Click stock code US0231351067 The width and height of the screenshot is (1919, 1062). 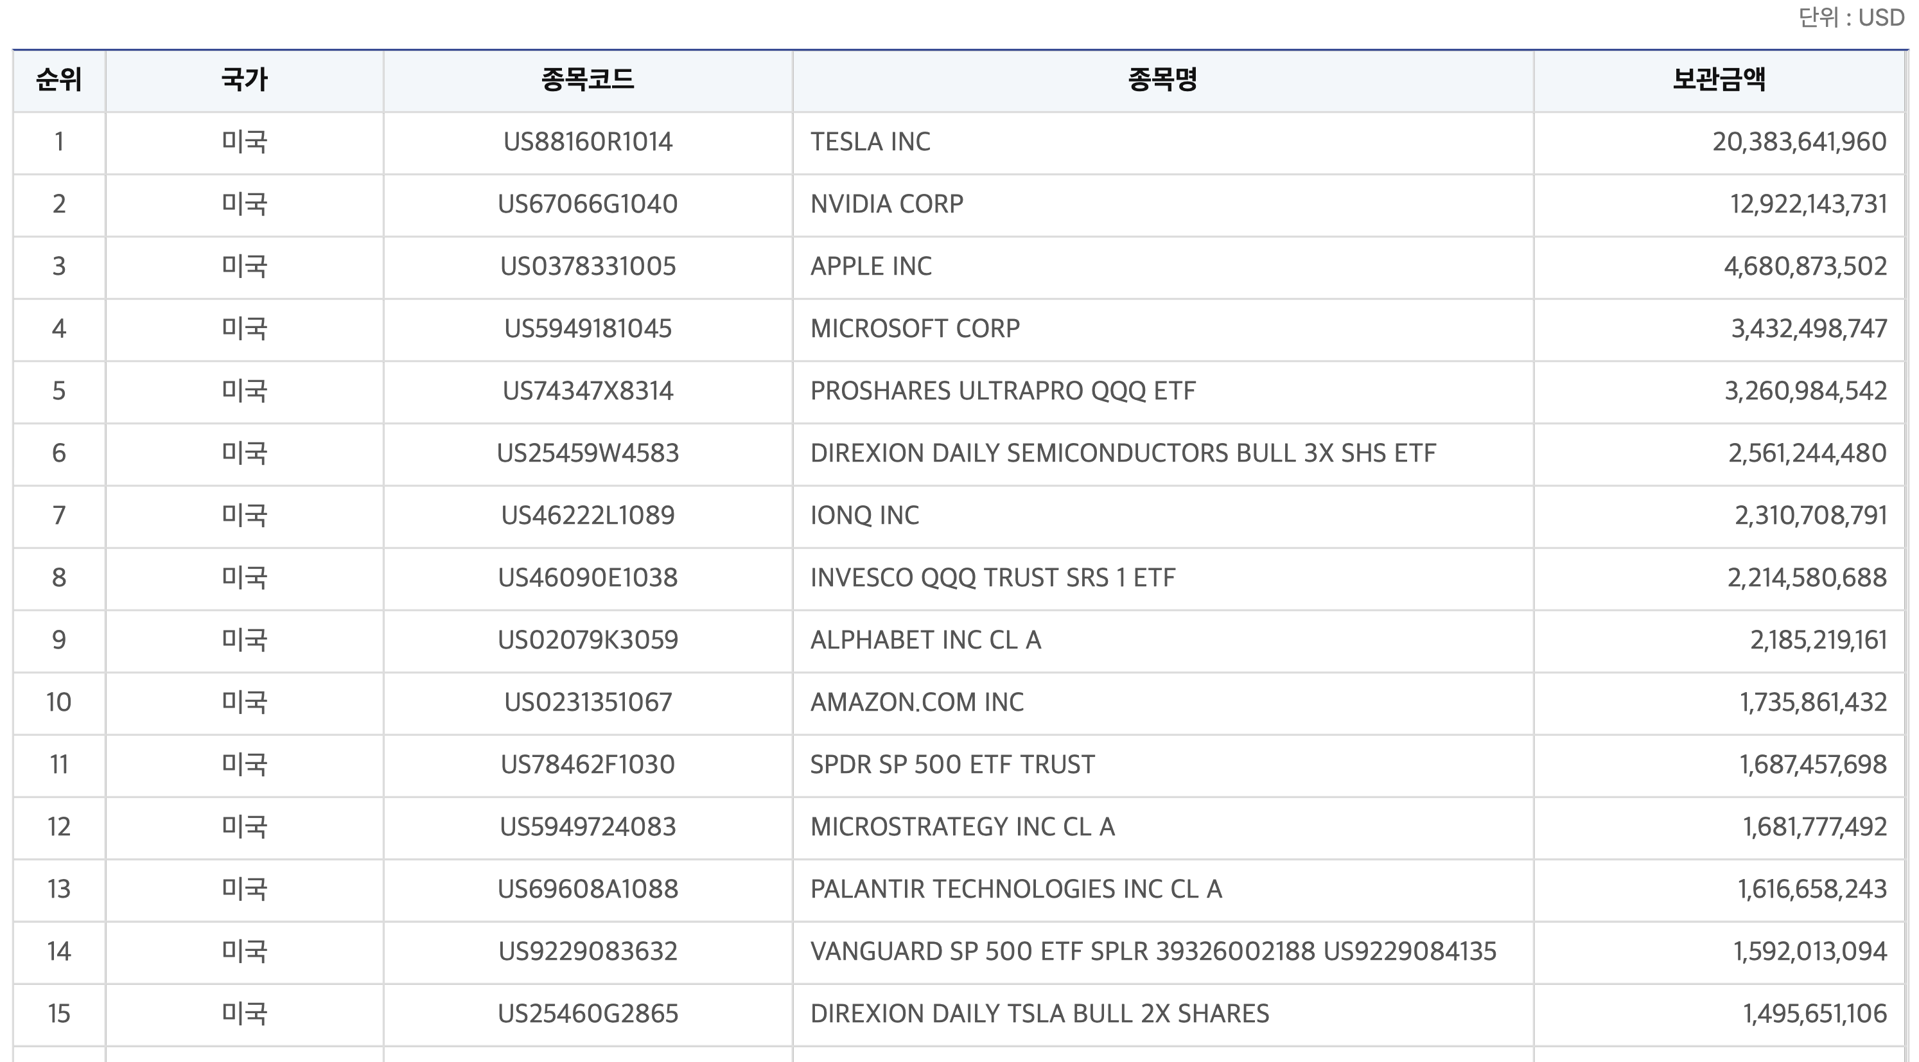[588, 702]
